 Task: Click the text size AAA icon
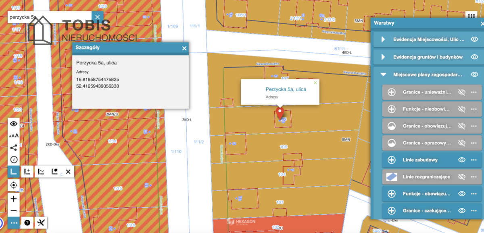pos(14,136)
